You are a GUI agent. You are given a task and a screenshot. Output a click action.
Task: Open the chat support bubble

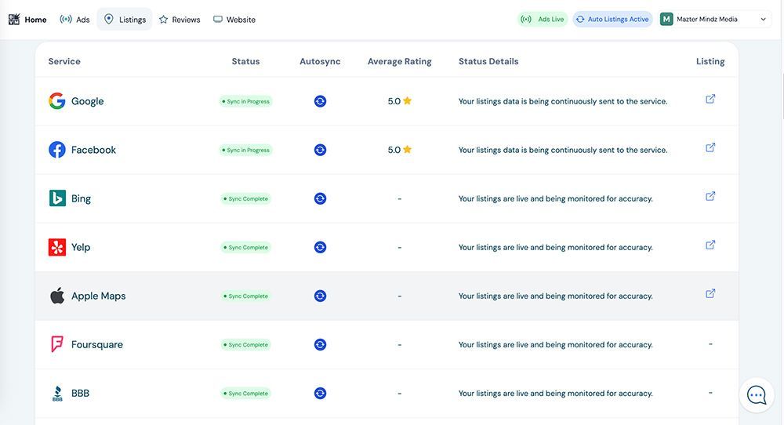tap(757, 395)
